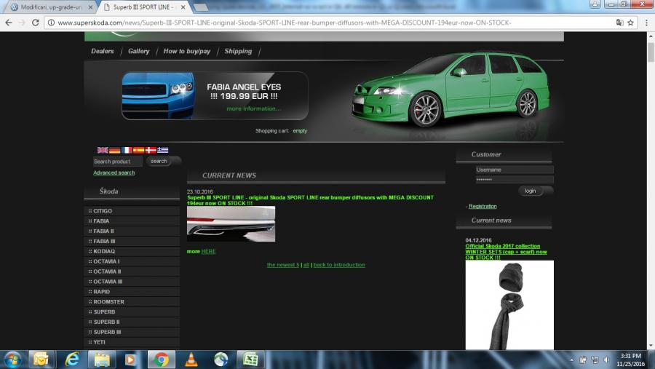Close the Superb III SPORT LINE tab
The height and width of the screenshot is (369, 655).
click(x=183, y=7)
